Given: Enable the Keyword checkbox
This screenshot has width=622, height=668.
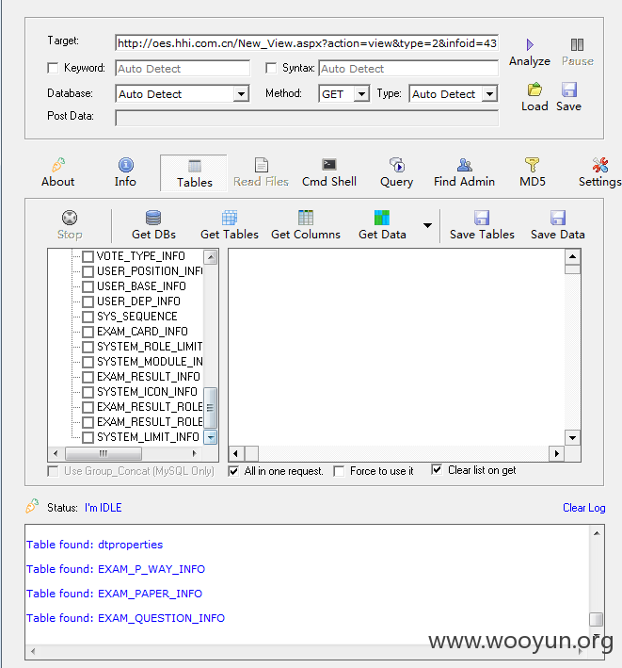Looking at the screenshot, I should click(53, 68).
